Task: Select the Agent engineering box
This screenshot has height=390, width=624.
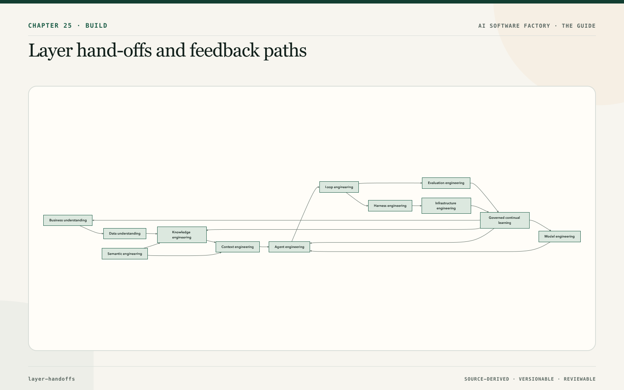Action: [289, 247]
